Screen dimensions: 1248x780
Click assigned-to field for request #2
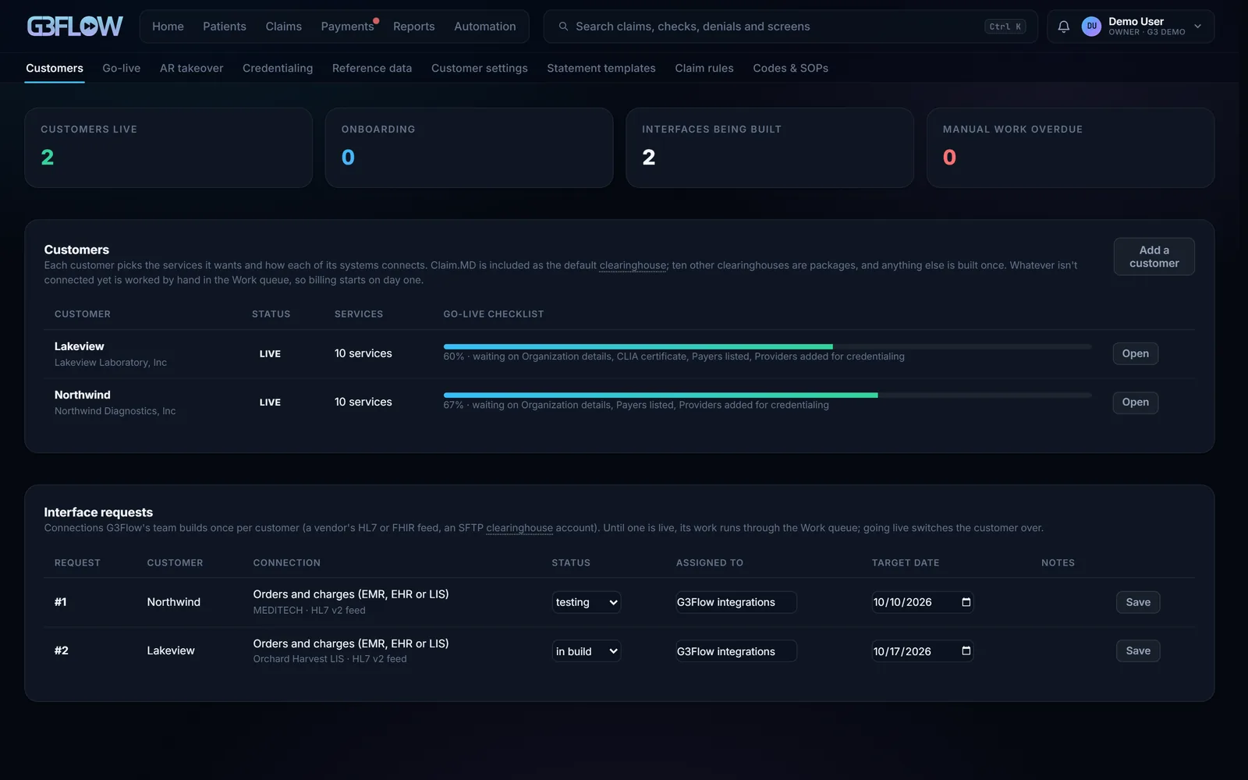[736, 651]
